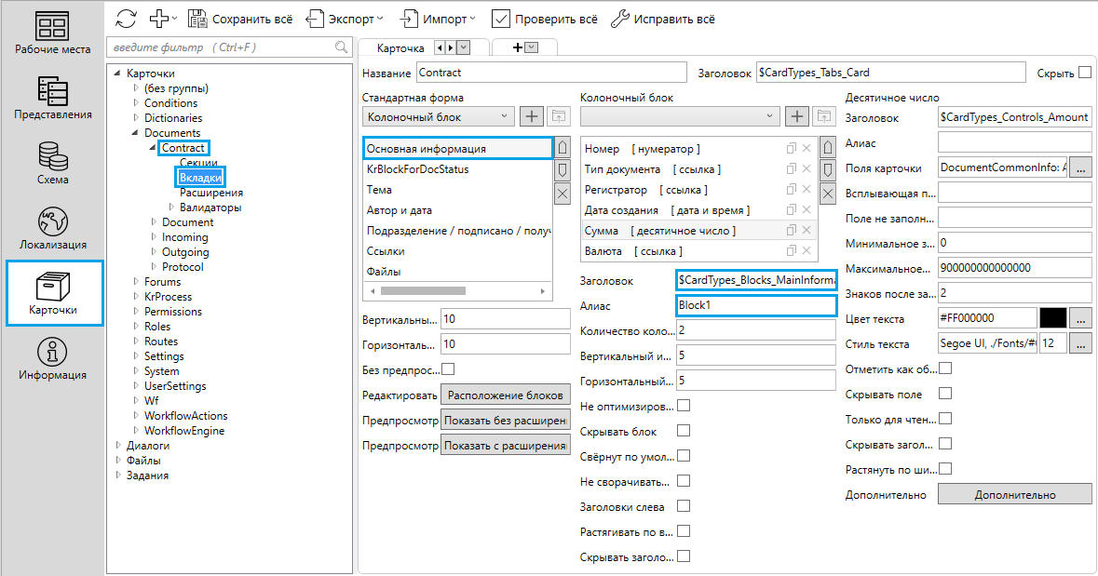Viewport: 1098px width, 576px height.
Task: Open the Импорт menu
Action: [x=439, y=19]
